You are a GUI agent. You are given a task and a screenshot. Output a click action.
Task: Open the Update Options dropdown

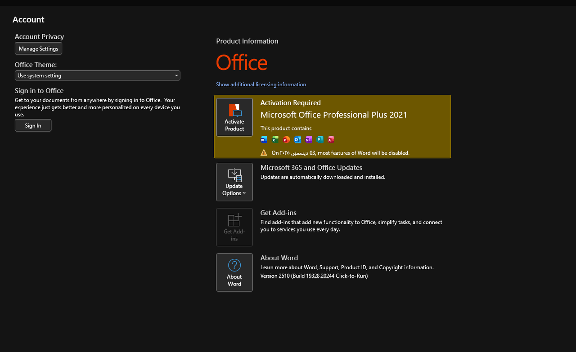pos(234,182)
